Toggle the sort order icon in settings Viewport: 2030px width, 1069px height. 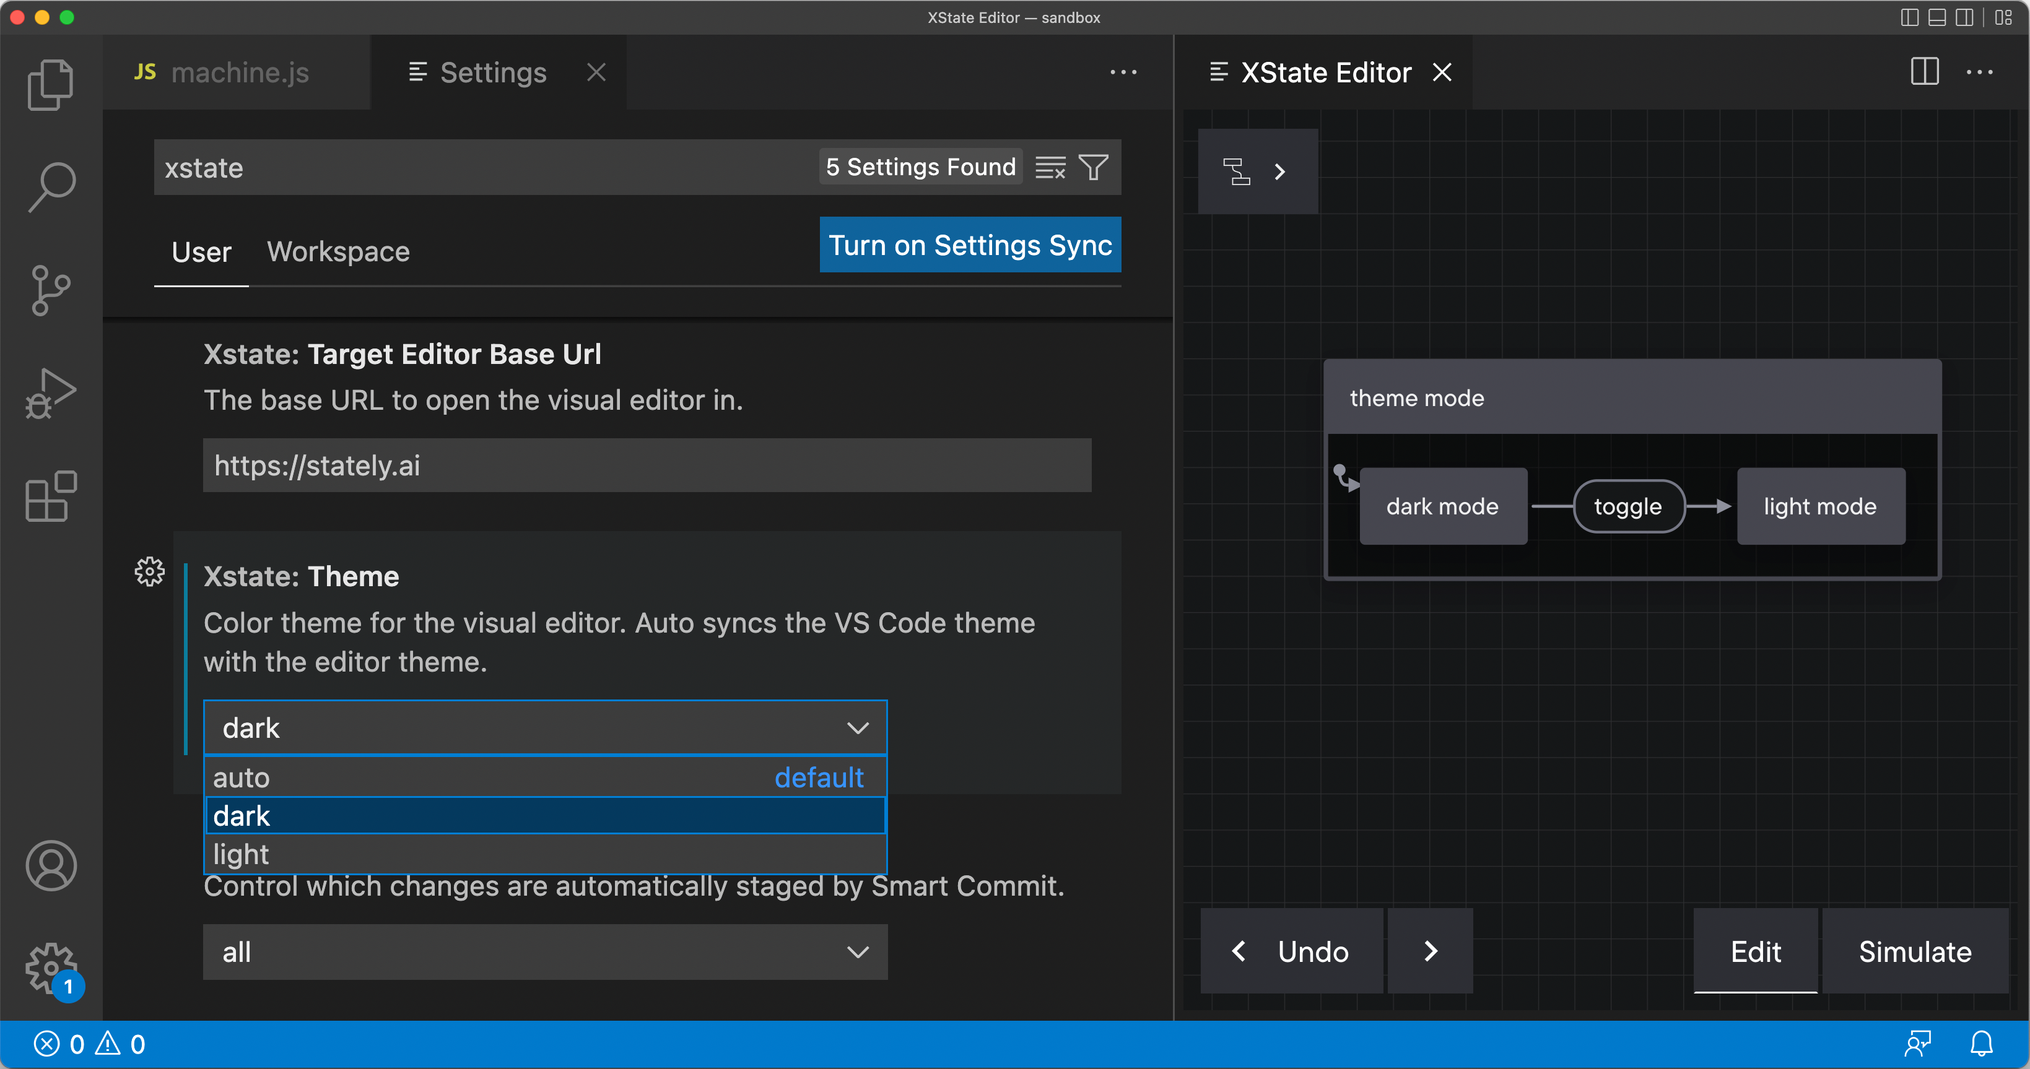pos(1052,167)
